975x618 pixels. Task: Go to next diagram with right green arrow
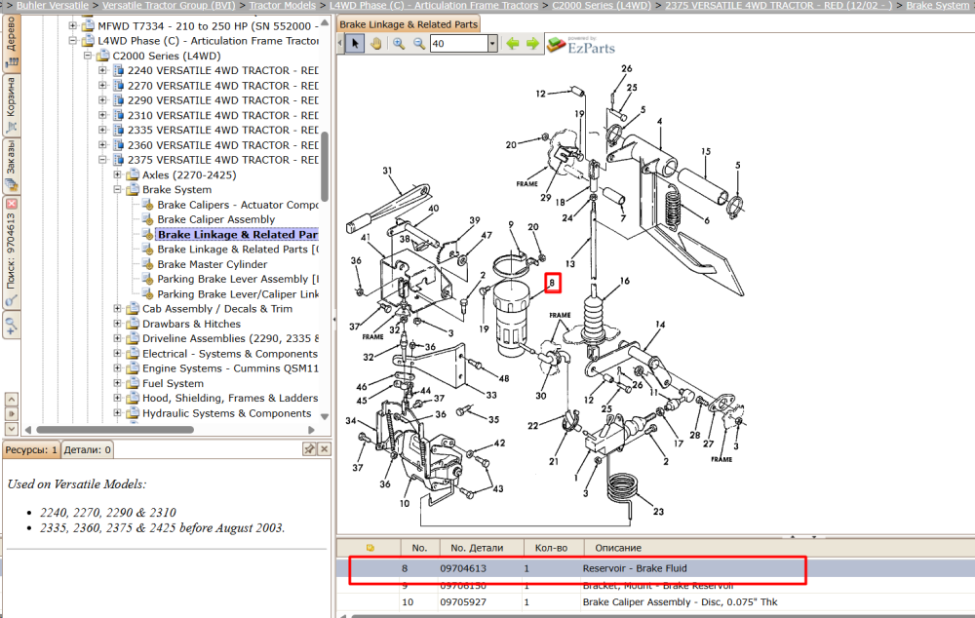point(533,44)
